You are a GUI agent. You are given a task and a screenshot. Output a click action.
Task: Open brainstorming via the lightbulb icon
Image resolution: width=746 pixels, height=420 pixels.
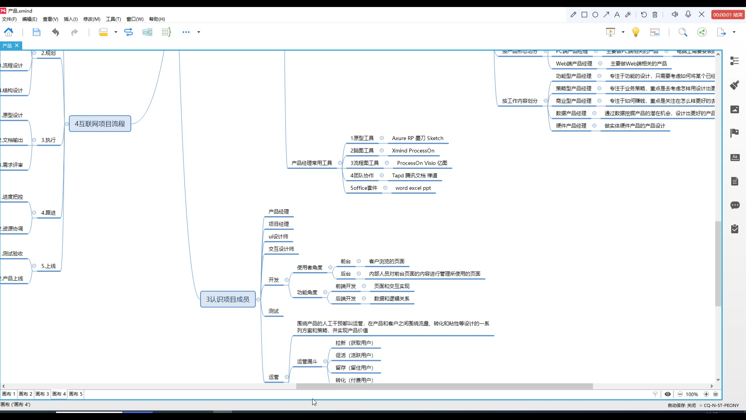click(636, 32)
